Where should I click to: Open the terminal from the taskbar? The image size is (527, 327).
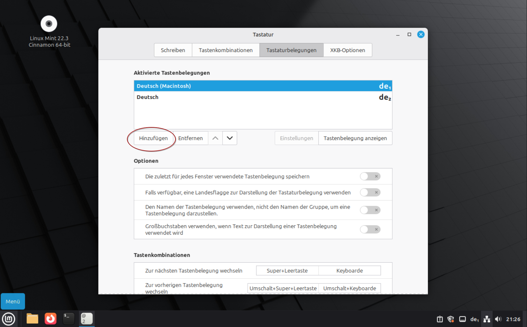pyautogui.click(x=68, y=318)
